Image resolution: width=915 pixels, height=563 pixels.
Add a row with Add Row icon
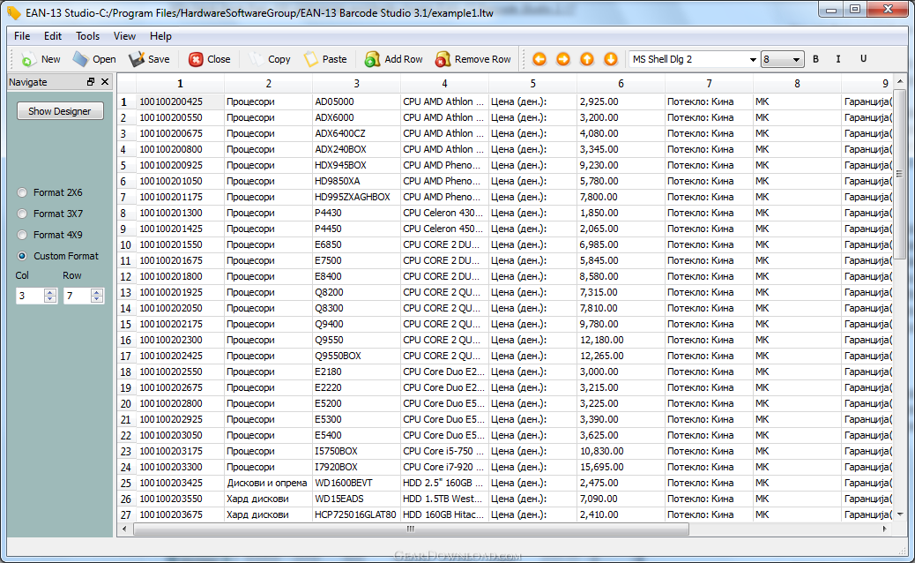pos(372,59)
